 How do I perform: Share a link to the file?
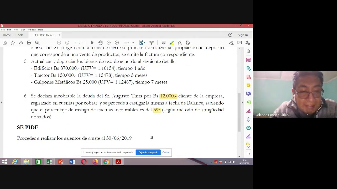coord(231,43)
